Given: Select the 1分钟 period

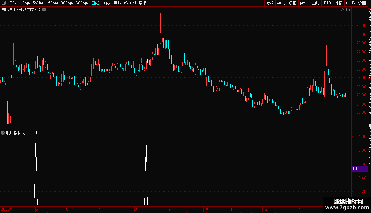Looking at the screenshot, I should click(25, 3).
